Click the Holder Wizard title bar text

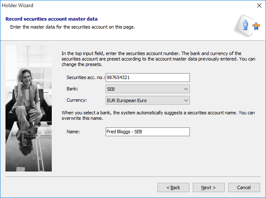coord(19,5)
